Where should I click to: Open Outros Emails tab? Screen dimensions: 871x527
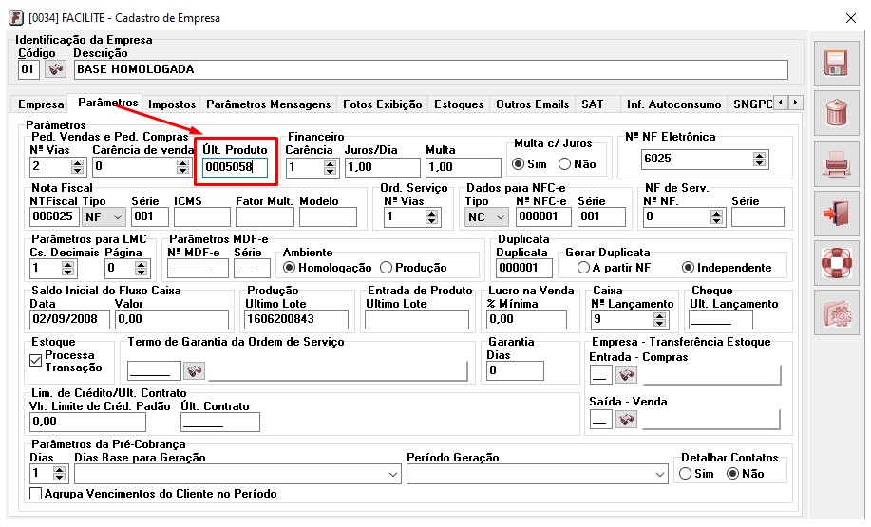click(532, 104)
